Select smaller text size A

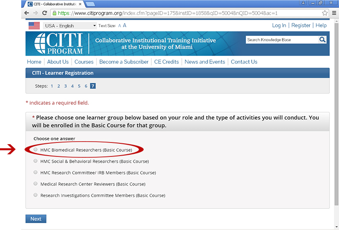[x=119, y=26]
